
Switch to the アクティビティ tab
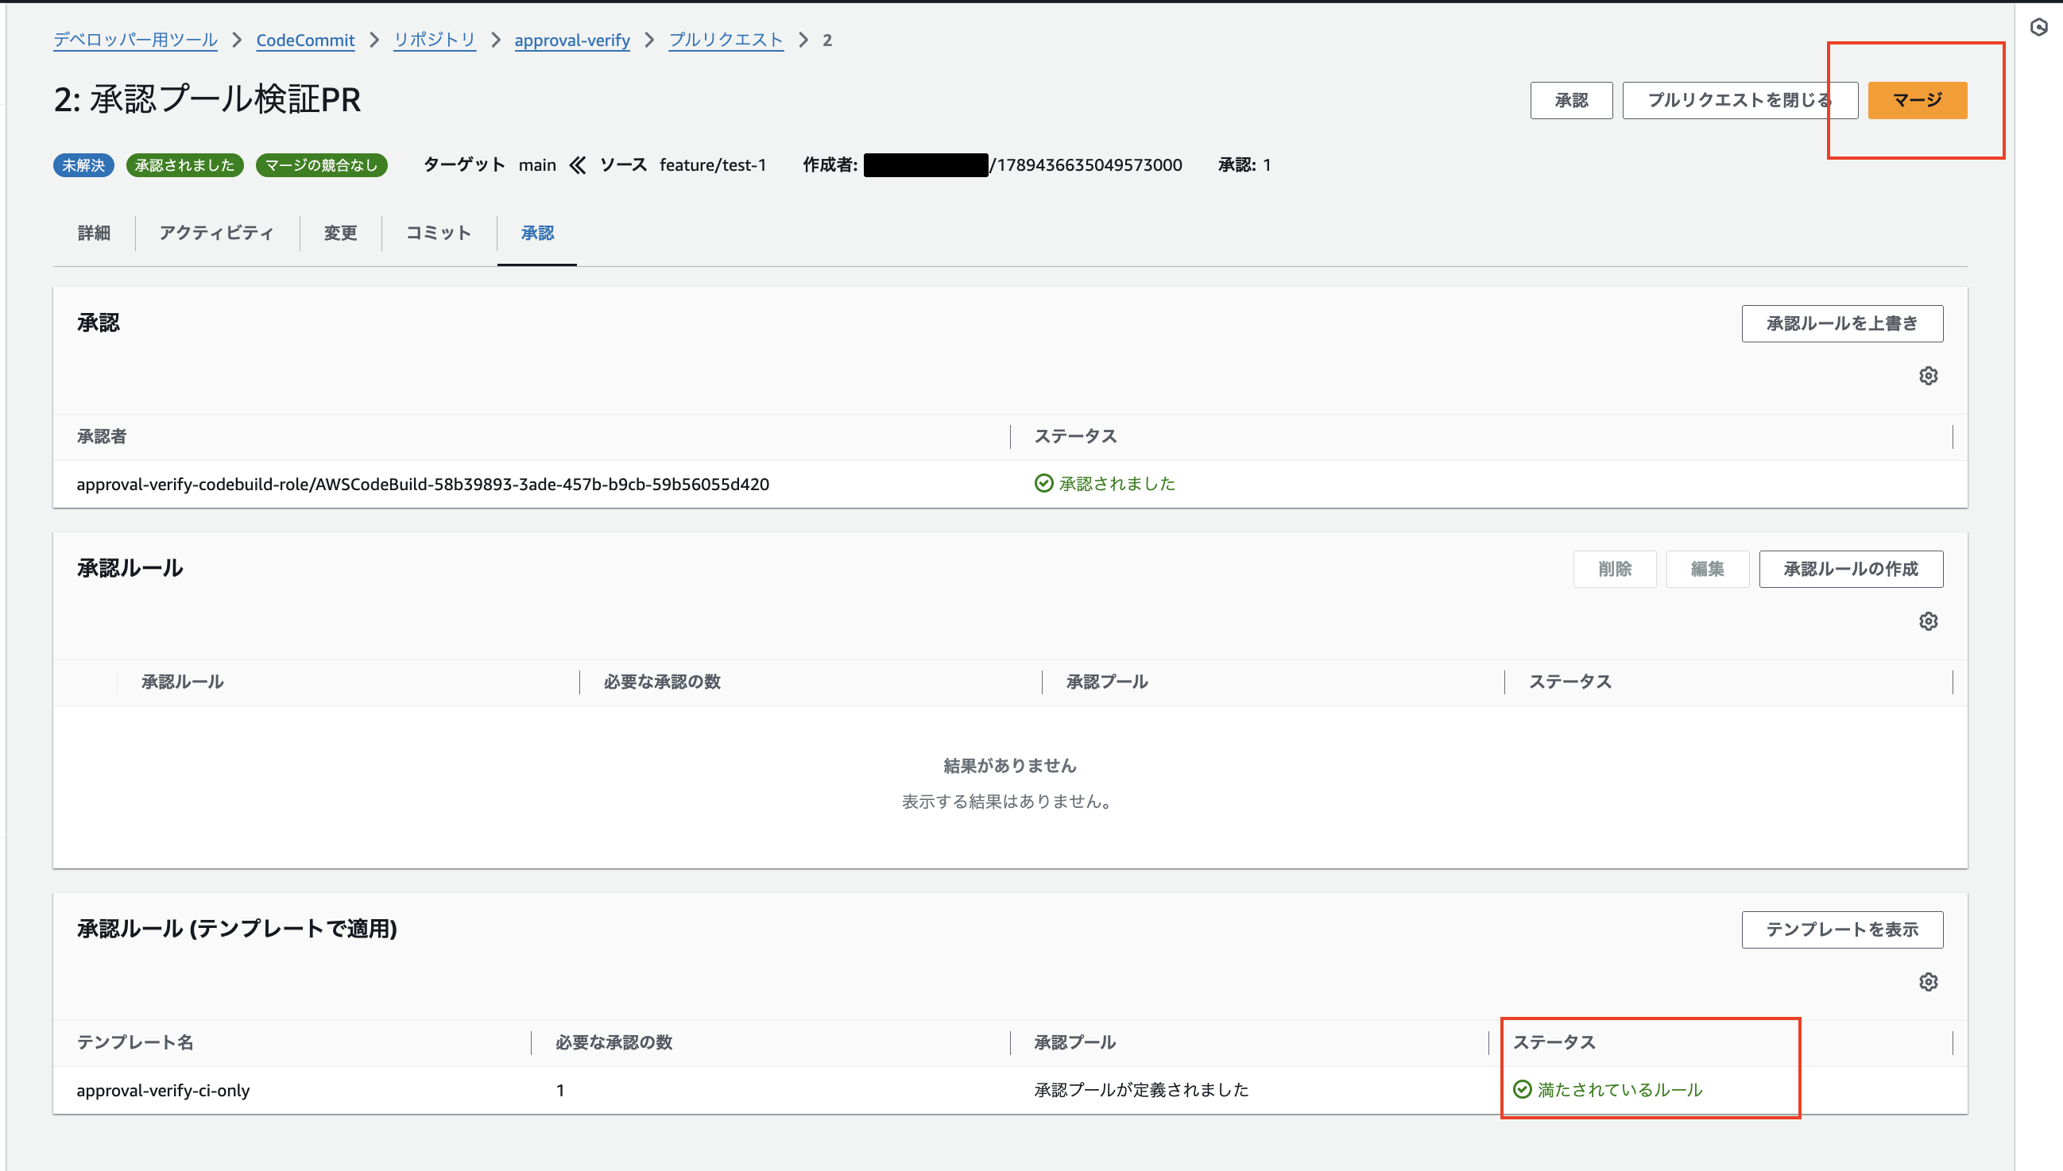[x=217, y=234]
